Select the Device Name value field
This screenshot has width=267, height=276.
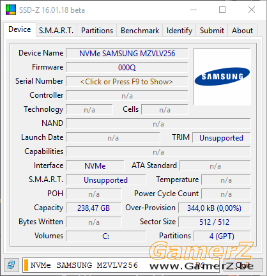pyautogui.click(x=127, y=54)
